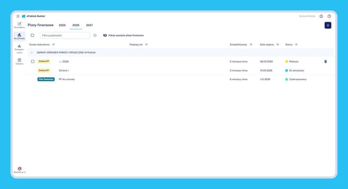Click into the Filtruj jednostki input

tap(65, 35)
